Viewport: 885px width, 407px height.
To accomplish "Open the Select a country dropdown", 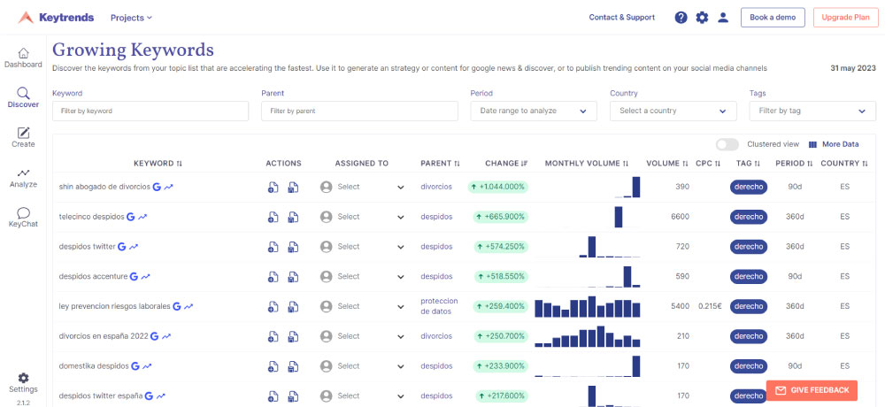I will [673, 111].
